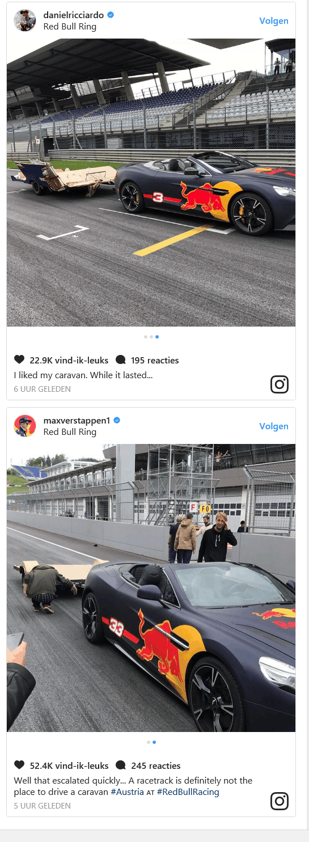Follow danielricciardo via Volgen
Screen dimensions: 309x842
click(274, 21)
